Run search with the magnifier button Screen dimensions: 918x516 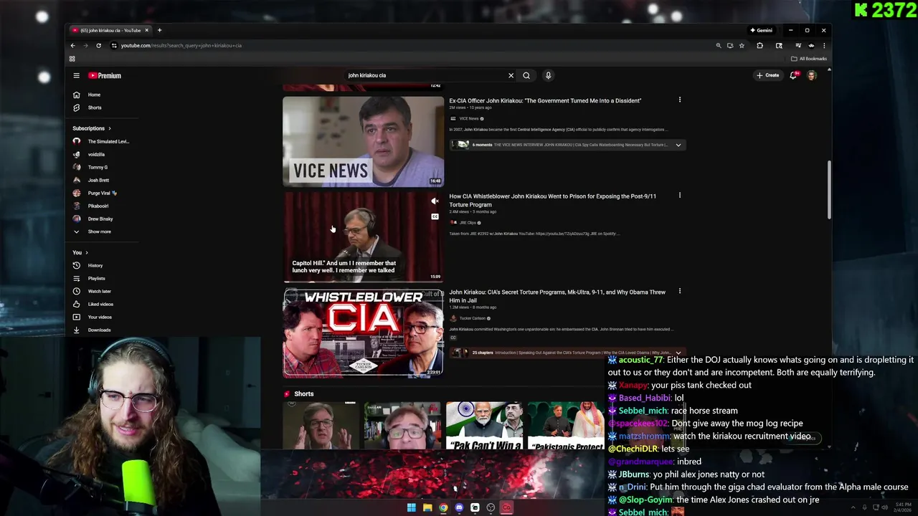coord(526,75)
